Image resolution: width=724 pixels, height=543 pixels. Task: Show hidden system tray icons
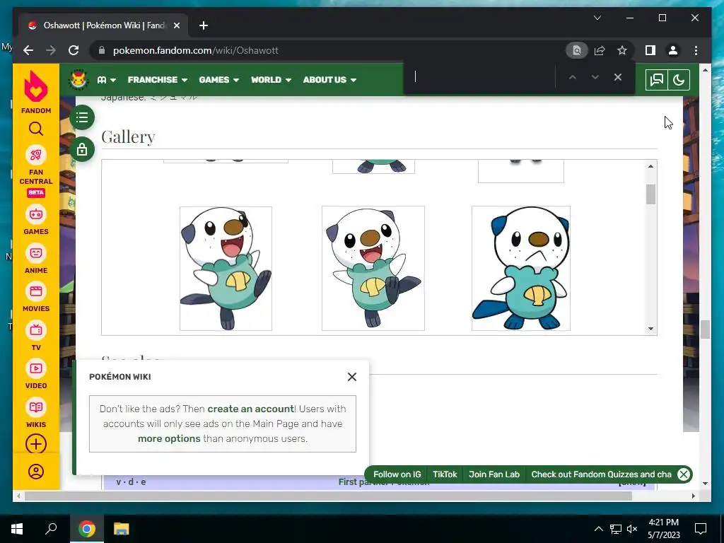pyautogui.click(x=598, y=529)
